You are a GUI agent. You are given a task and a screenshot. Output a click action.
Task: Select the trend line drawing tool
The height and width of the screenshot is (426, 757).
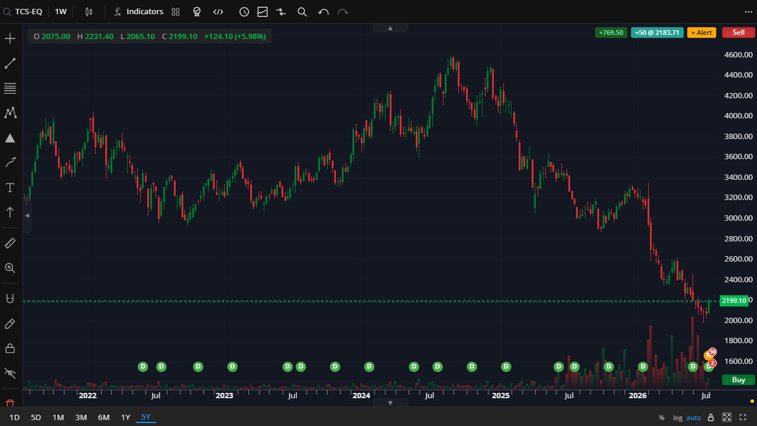(10, 63)
